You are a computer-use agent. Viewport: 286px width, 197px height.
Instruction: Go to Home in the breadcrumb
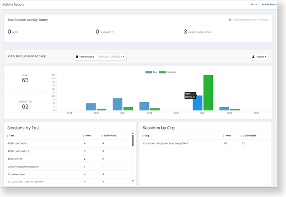254,4
